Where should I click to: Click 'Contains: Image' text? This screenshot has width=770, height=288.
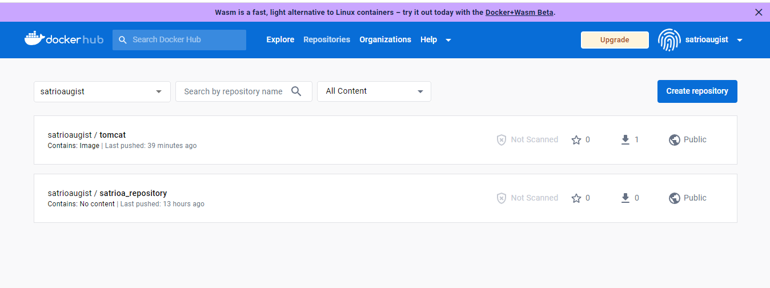coord(74,146)
